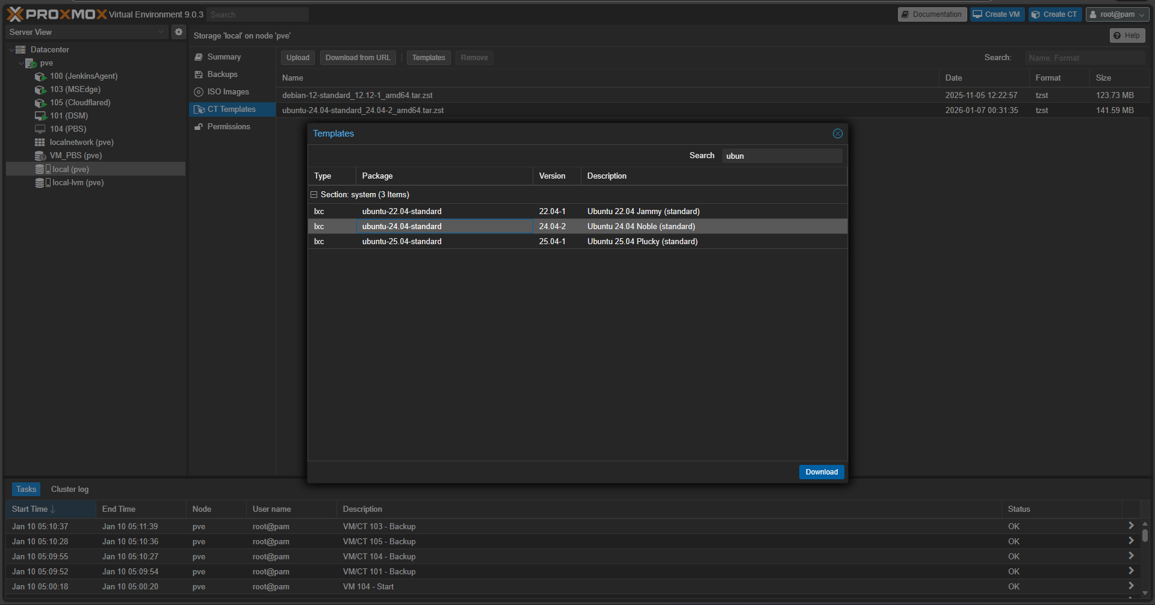Screen dimensions: 1155x605
Task: Open details arrow for VM/CT 105 Backup task
Action: (1131, 541)
